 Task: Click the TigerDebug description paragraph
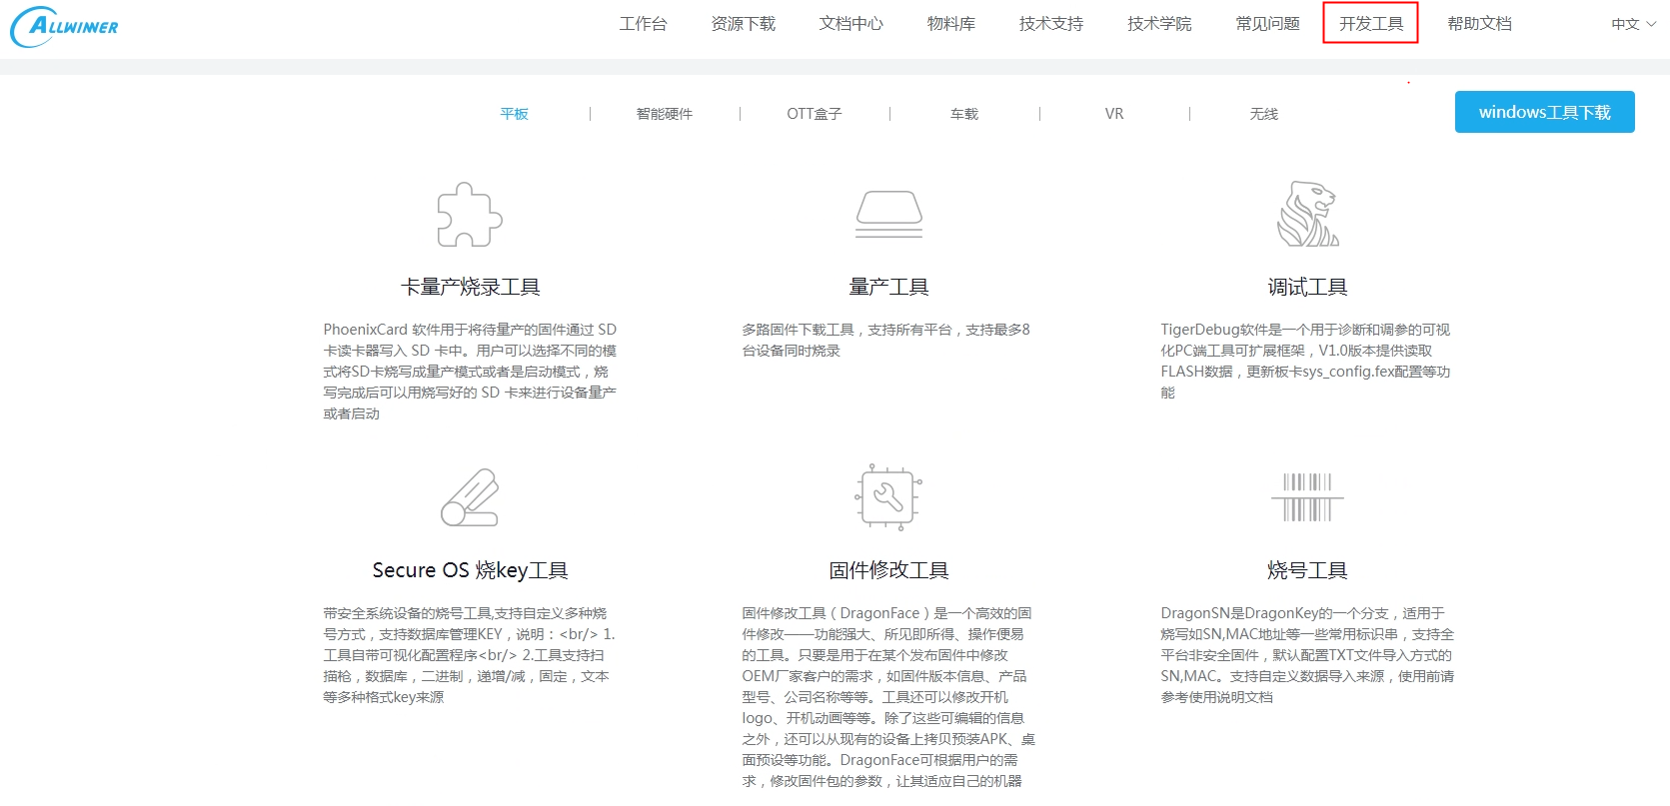click(x=1305, y=361)
